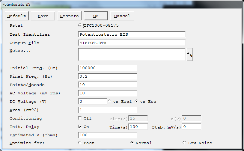Viewport: 244px width, 151px height.
Task: Click the Initial Freq. field 100000
Action: [x=107, y=68]
